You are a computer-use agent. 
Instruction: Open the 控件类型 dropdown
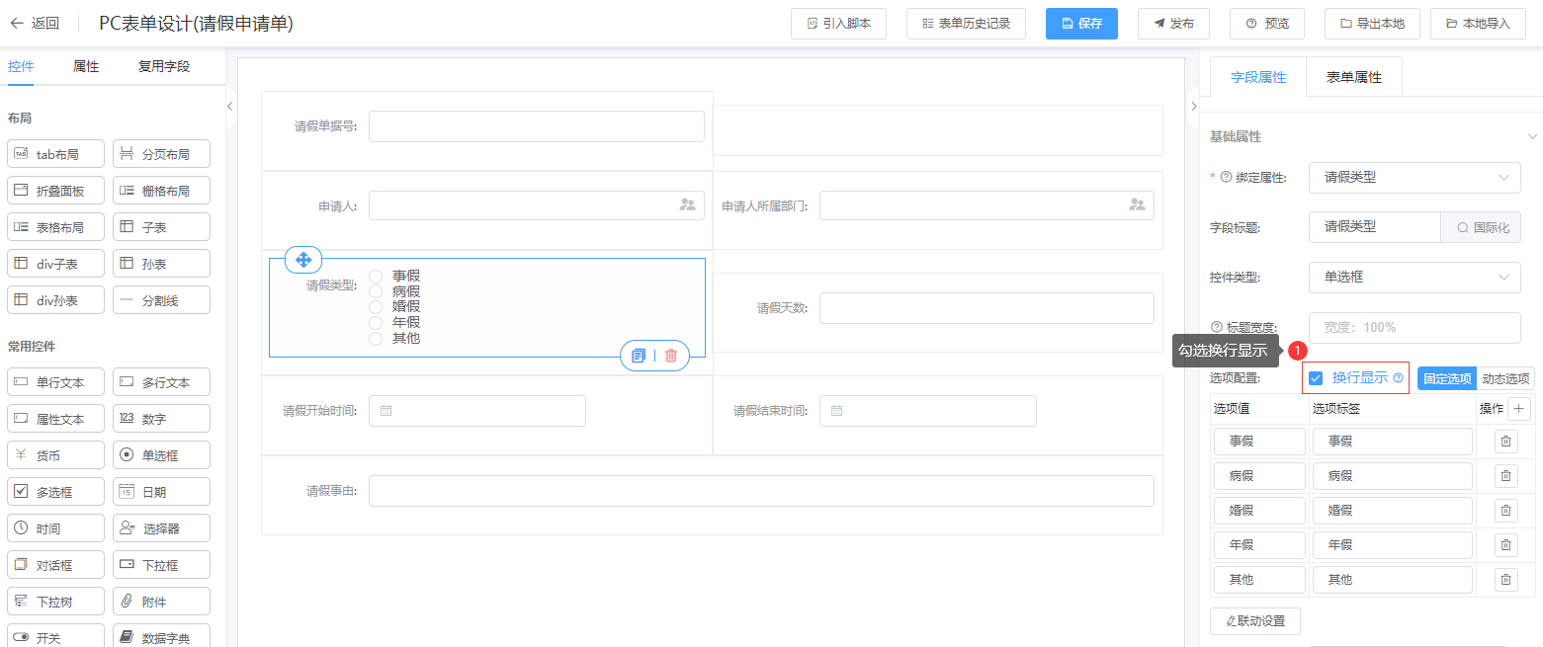pyautogui.click(x=1414, y=278)
